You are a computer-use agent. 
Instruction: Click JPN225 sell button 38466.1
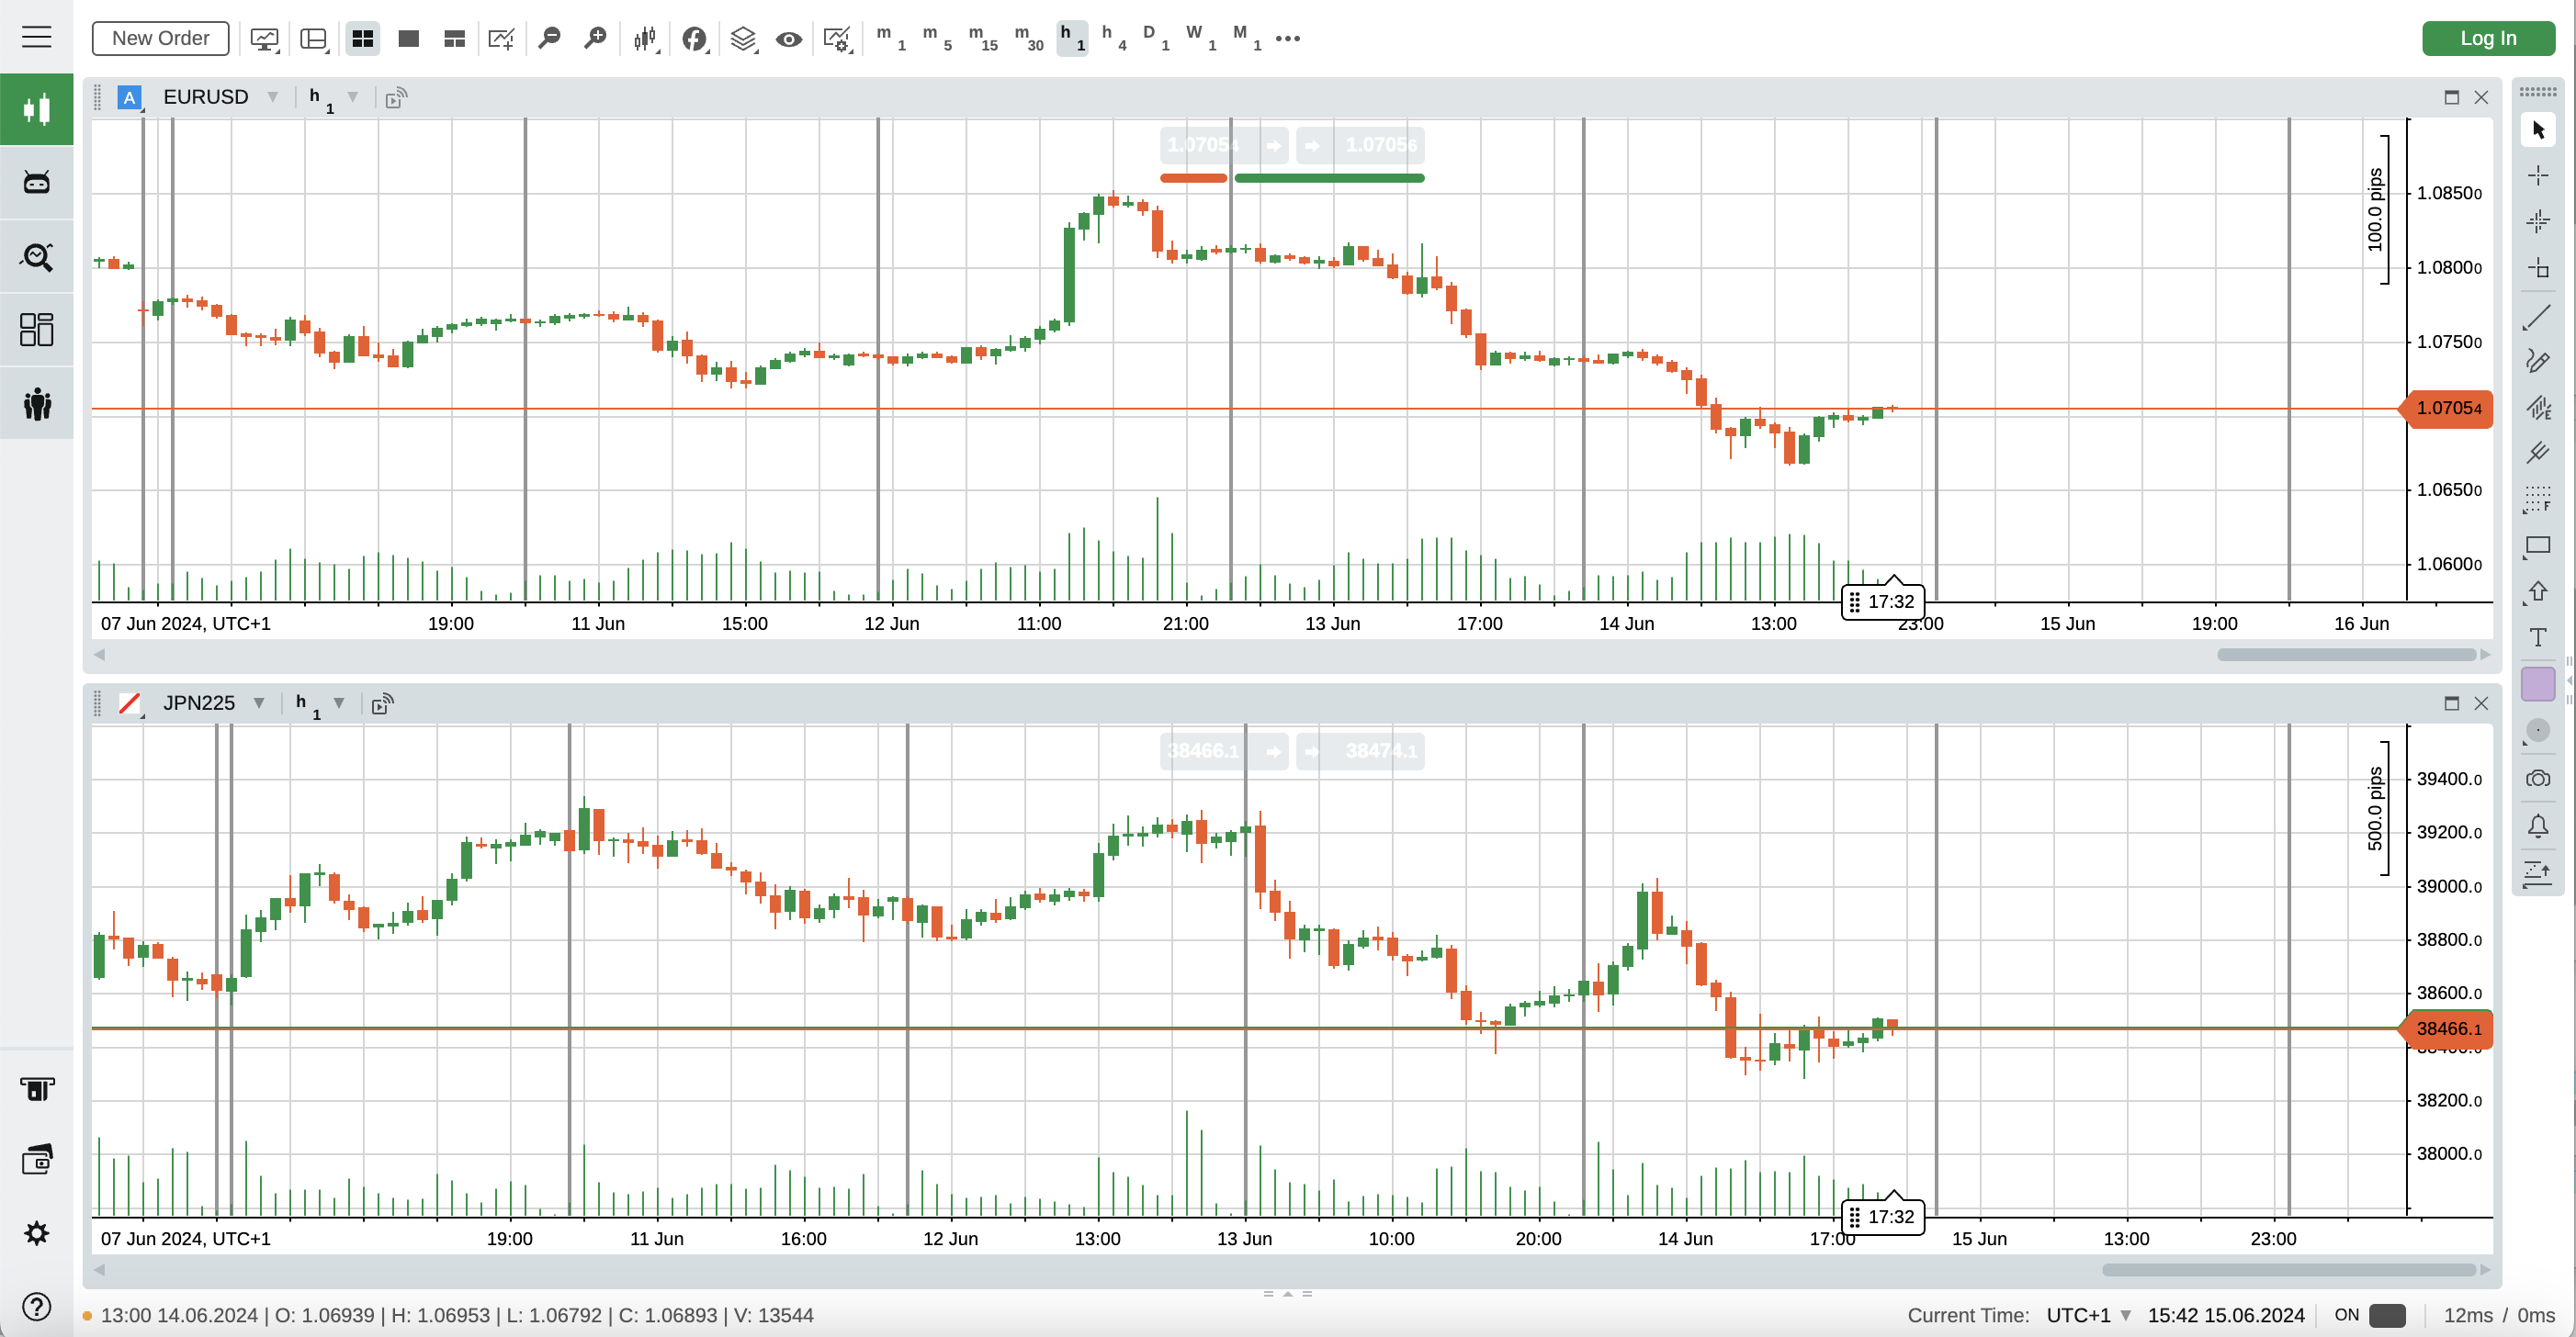pyautogui.click(x=1225, y=750)
